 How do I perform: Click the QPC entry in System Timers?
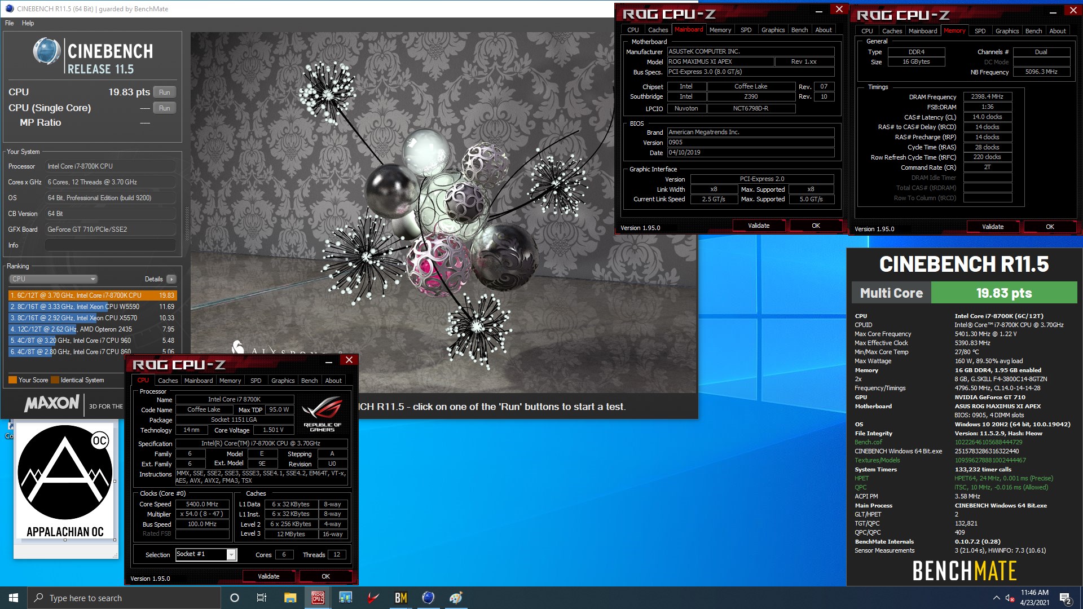pyautogui.click(x=860, y=487)
